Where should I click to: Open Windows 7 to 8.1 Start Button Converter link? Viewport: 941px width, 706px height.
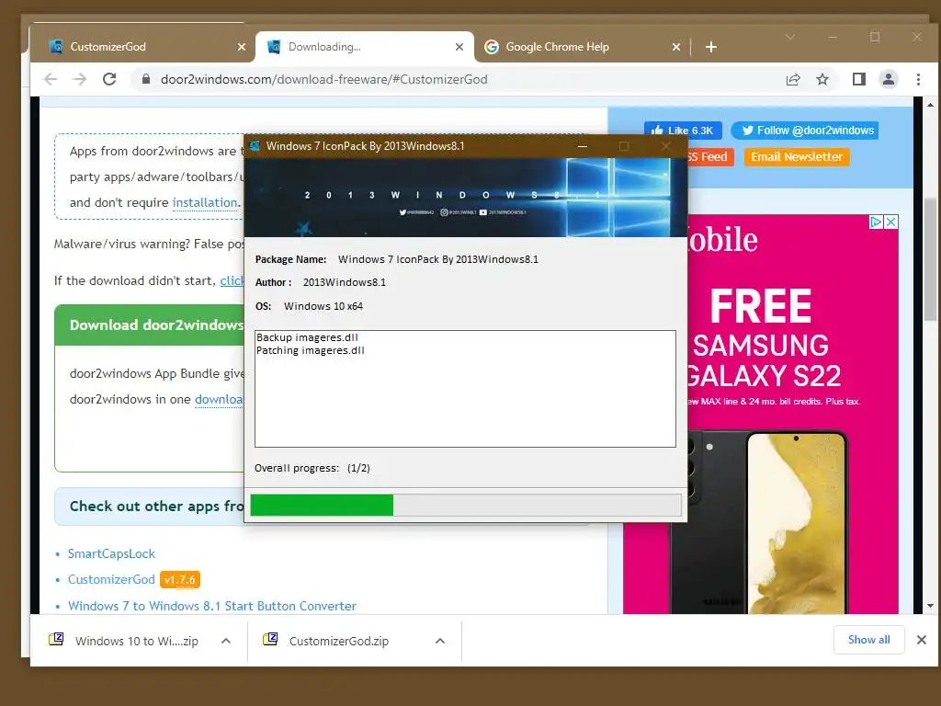pos(212,606)
